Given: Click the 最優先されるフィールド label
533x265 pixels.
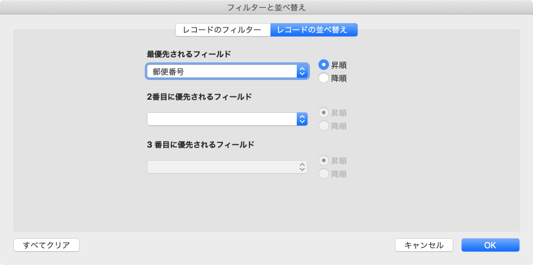Looking at the screenshot, I should pos(188,54).
